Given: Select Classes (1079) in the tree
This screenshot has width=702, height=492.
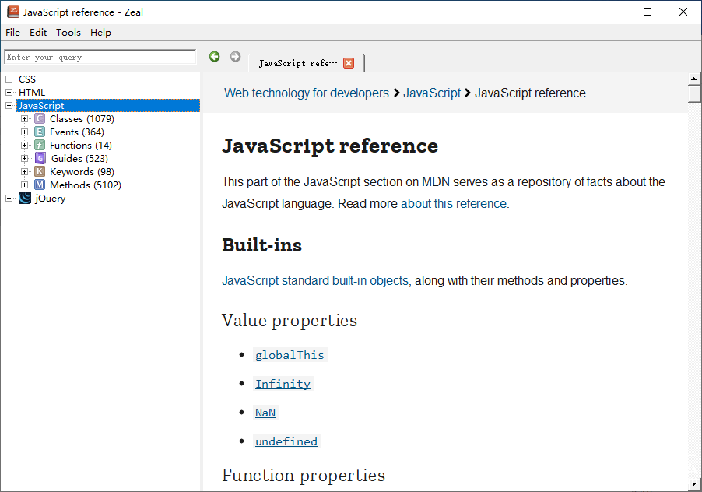Looking at the screenshot, I should tap(82, 118).
